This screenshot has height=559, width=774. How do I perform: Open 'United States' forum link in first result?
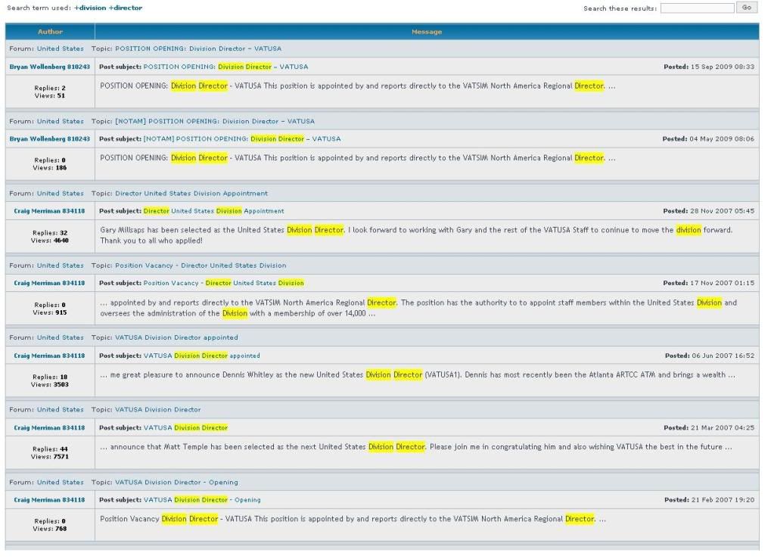tap(61, 48)
